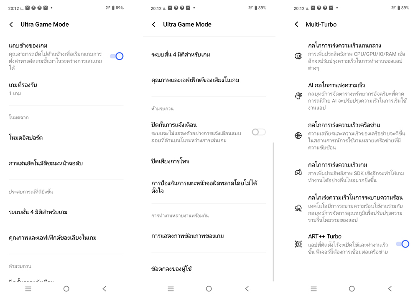
Task: Tap the ART++ Turbo icon
Action: 298,244
